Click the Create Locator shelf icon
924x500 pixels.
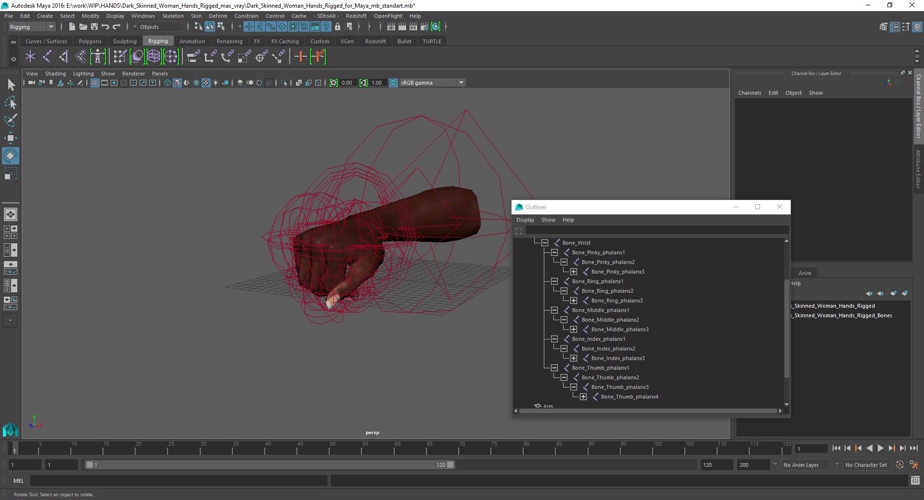[x=30, y=57]
